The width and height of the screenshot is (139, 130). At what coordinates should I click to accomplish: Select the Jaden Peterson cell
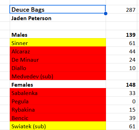point(58,18)
